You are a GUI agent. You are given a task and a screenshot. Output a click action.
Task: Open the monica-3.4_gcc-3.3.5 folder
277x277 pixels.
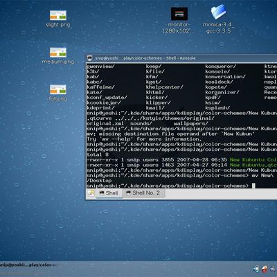pos(218,19)
